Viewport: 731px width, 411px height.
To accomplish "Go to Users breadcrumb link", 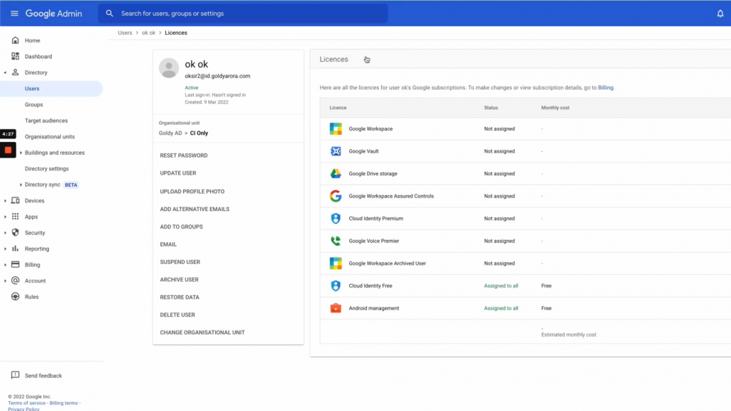I will coord(125,33).
